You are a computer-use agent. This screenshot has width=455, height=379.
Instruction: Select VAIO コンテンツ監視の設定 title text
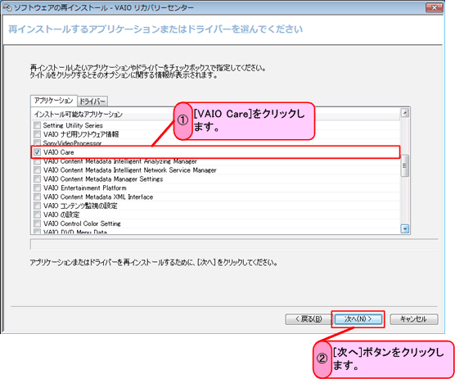click(80, 205)
